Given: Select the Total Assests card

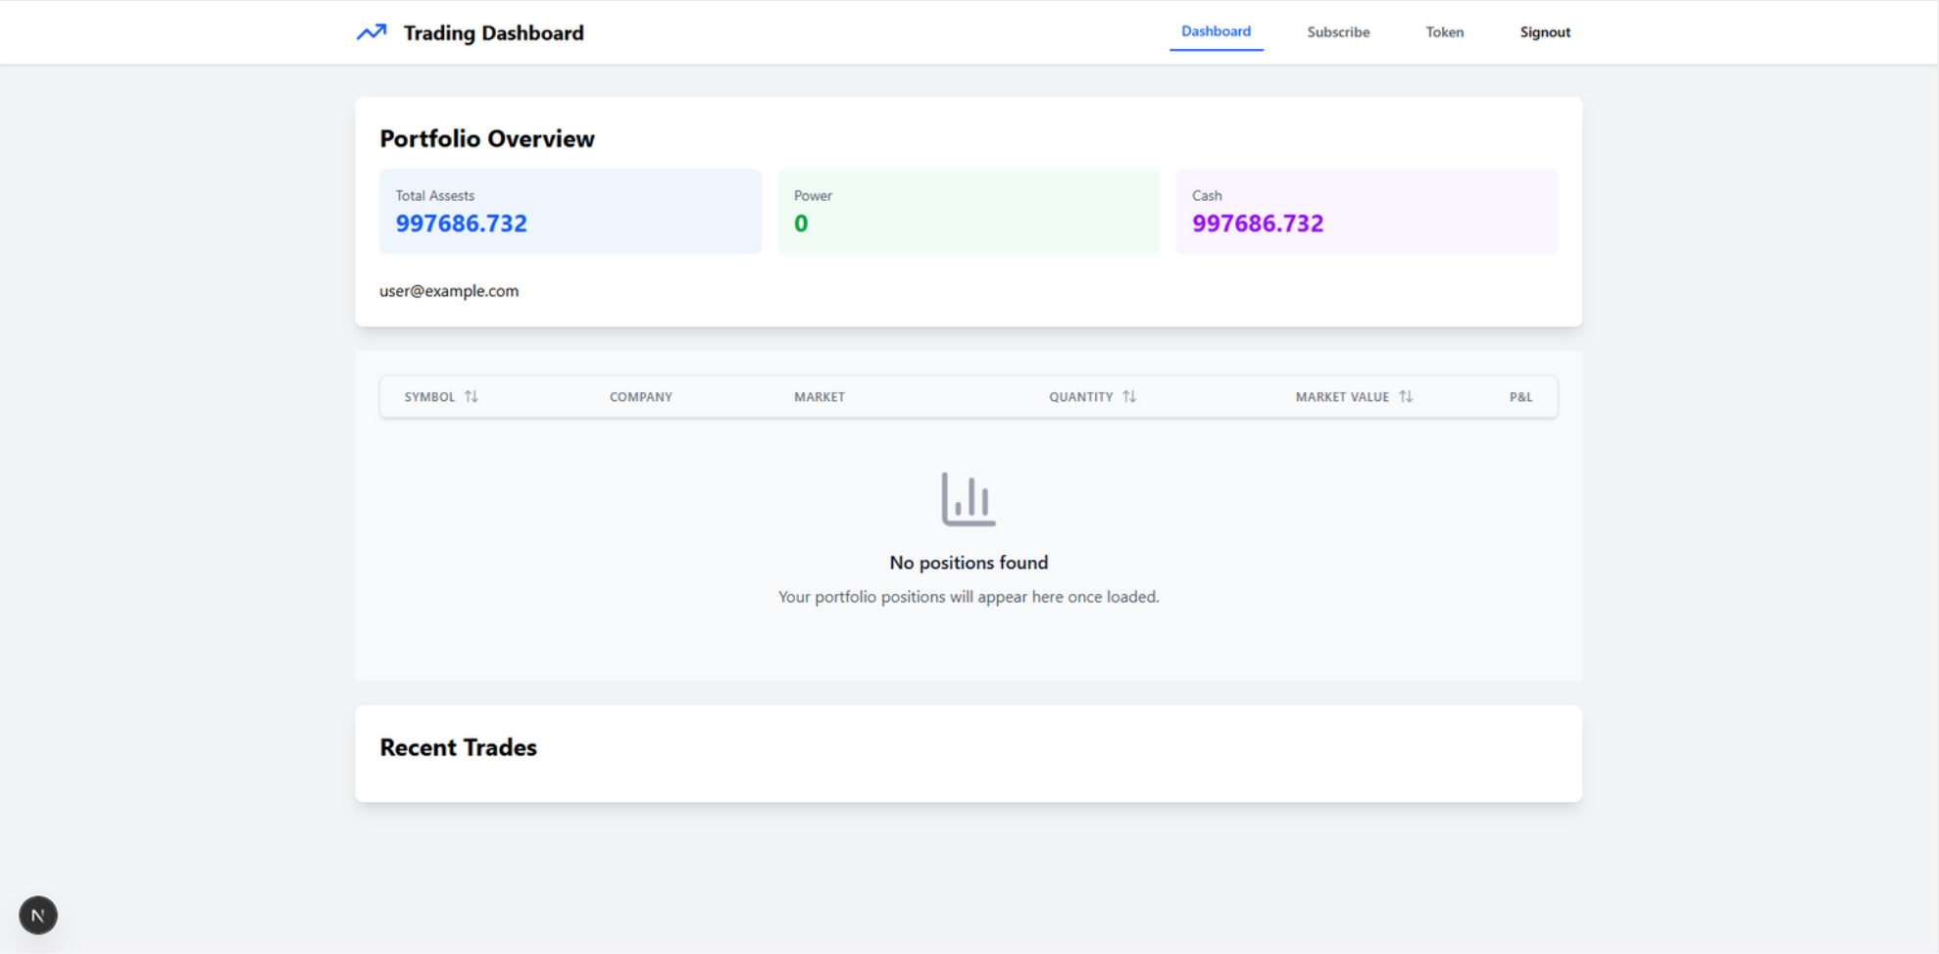Looking at the screenshot, I should tap(571, 211).
